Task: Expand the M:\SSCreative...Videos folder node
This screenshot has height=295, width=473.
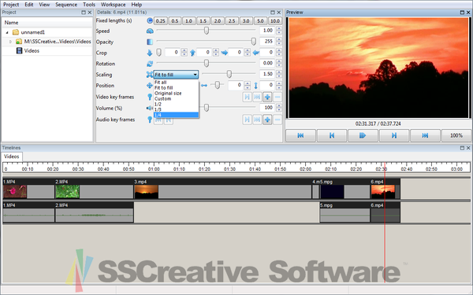Action: (x=10, y=42)
